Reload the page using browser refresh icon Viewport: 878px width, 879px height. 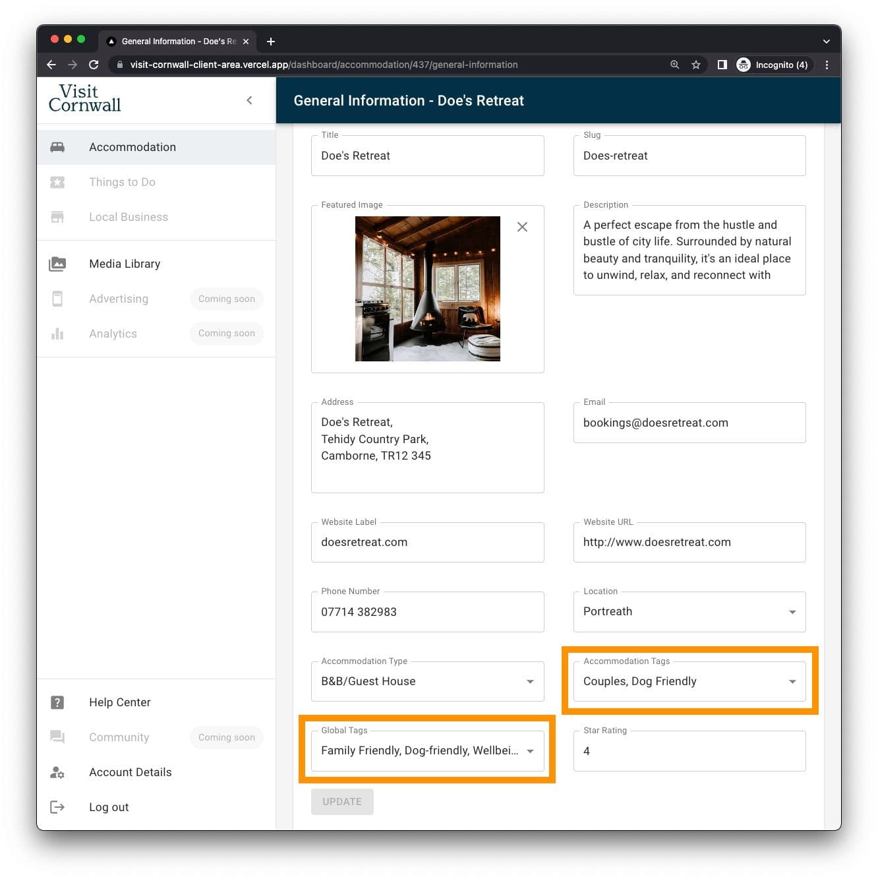pos(94,65)
